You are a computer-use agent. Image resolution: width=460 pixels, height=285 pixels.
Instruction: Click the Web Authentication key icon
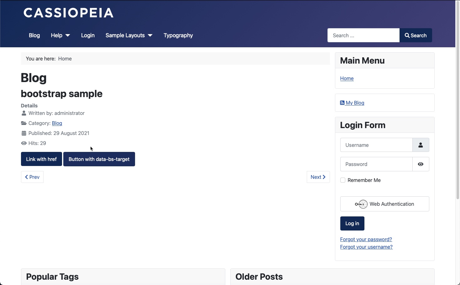361,204
